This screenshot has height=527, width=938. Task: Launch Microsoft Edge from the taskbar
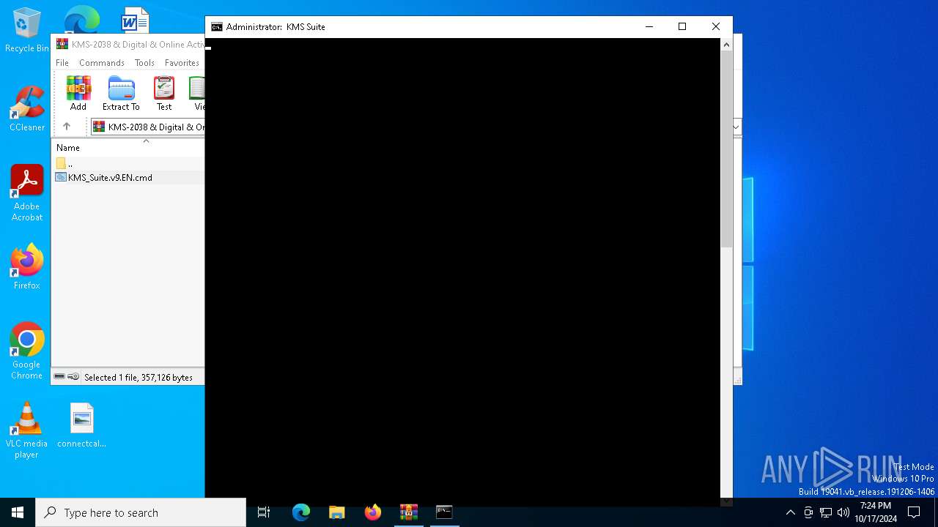click(x=301, y=512)
